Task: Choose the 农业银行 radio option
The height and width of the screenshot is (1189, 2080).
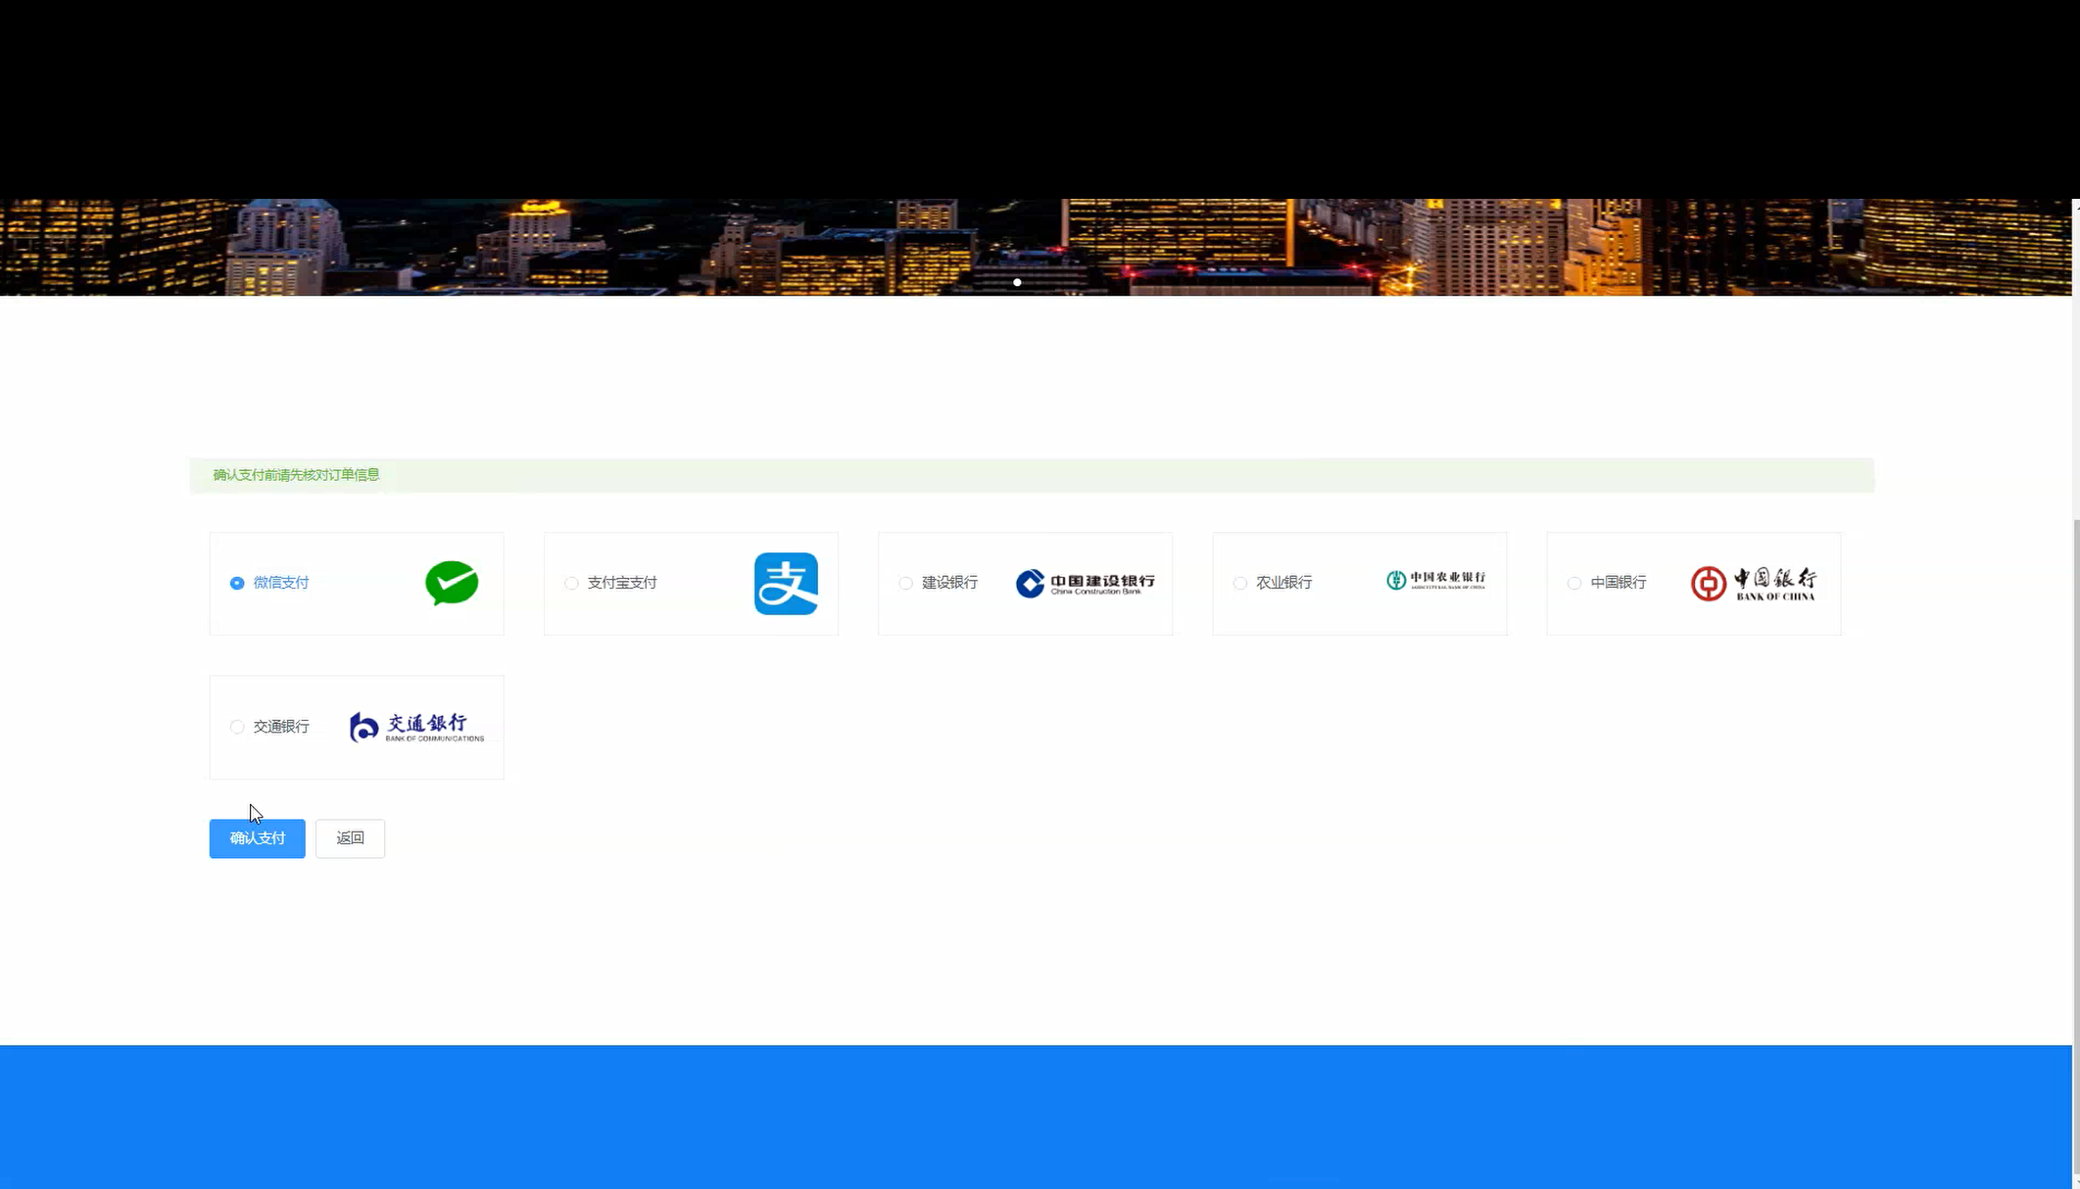Action: pyautogui.click(x=1239, y=583)
